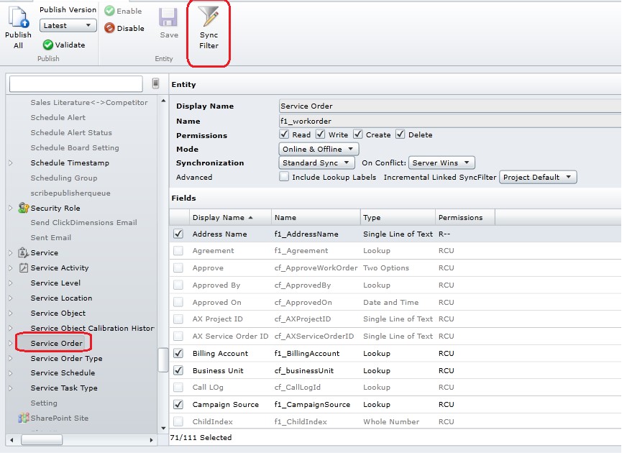Open the Project Default SyncFilter dropdown
This screenshot has width=627, height=453.
(538, 177)
